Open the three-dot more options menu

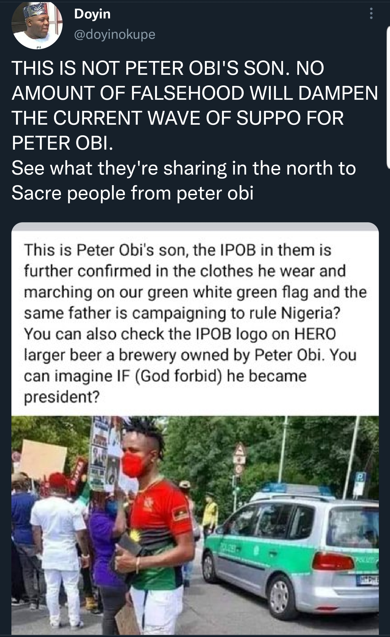pyautogui.click(x=371, y=13)
